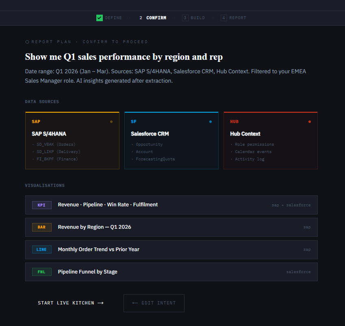345x326 pixels.
Task: Open Pipeline Funnel by Stage row
Action: coord(171,272)
